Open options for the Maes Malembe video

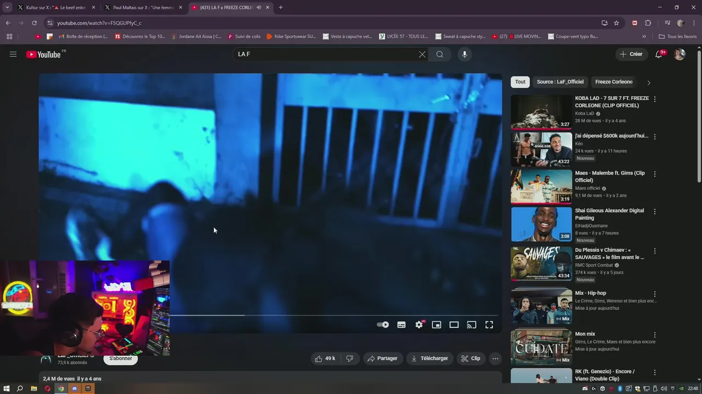pyautogui.click(x=654, y=174)
